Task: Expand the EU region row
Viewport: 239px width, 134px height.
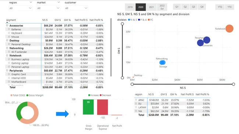Action: point(136,104)
